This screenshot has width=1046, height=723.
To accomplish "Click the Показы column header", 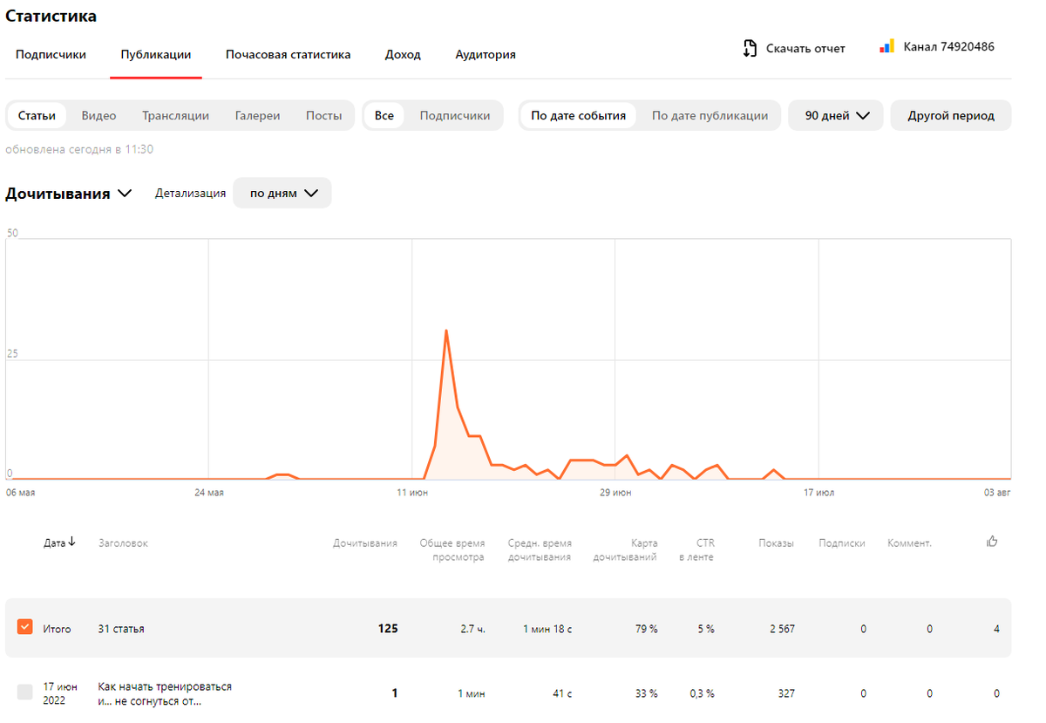I will click(776, 542).
